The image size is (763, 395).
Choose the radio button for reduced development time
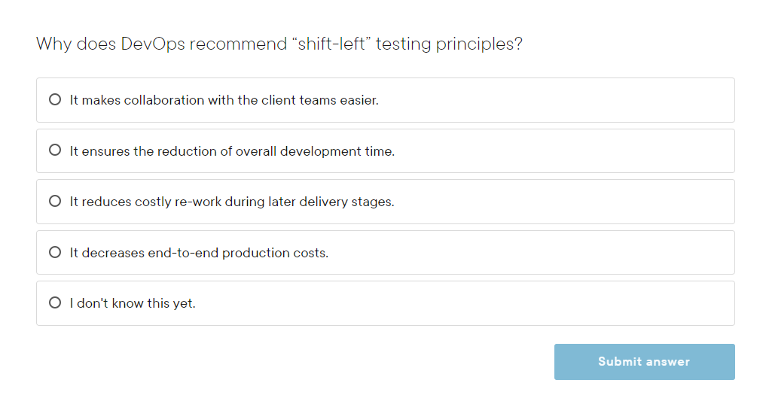55,150
